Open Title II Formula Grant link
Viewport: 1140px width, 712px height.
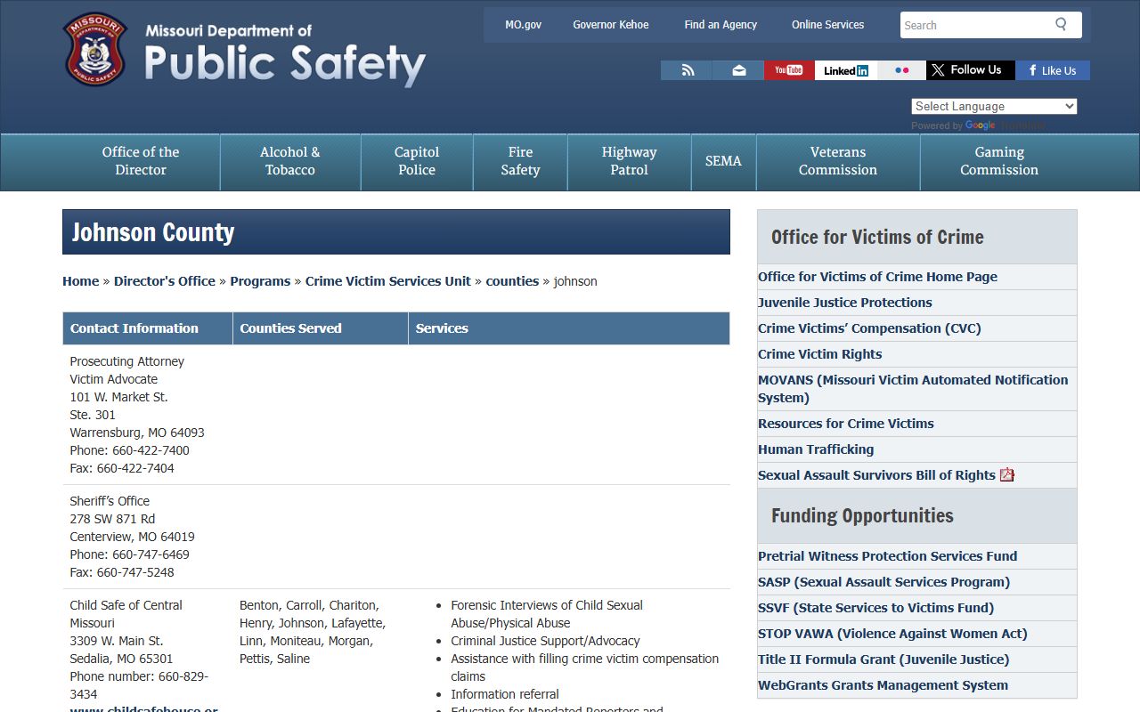[x=883, y=659]
